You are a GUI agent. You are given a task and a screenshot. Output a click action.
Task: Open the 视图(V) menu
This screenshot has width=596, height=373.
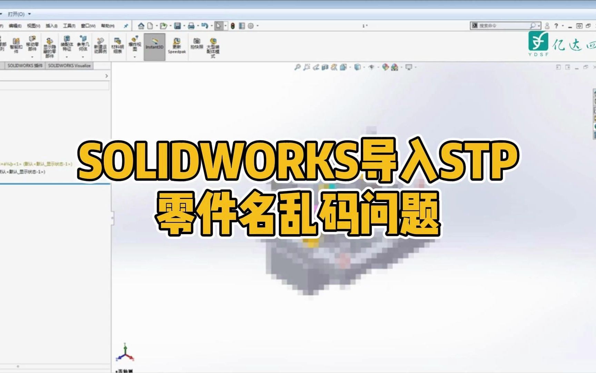[x=33, y=26]
